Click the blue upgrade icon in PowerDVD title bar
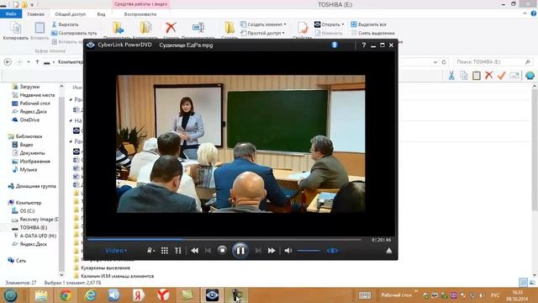The height and width of the screenshot is (303, 538). click(x=335, y=45)
